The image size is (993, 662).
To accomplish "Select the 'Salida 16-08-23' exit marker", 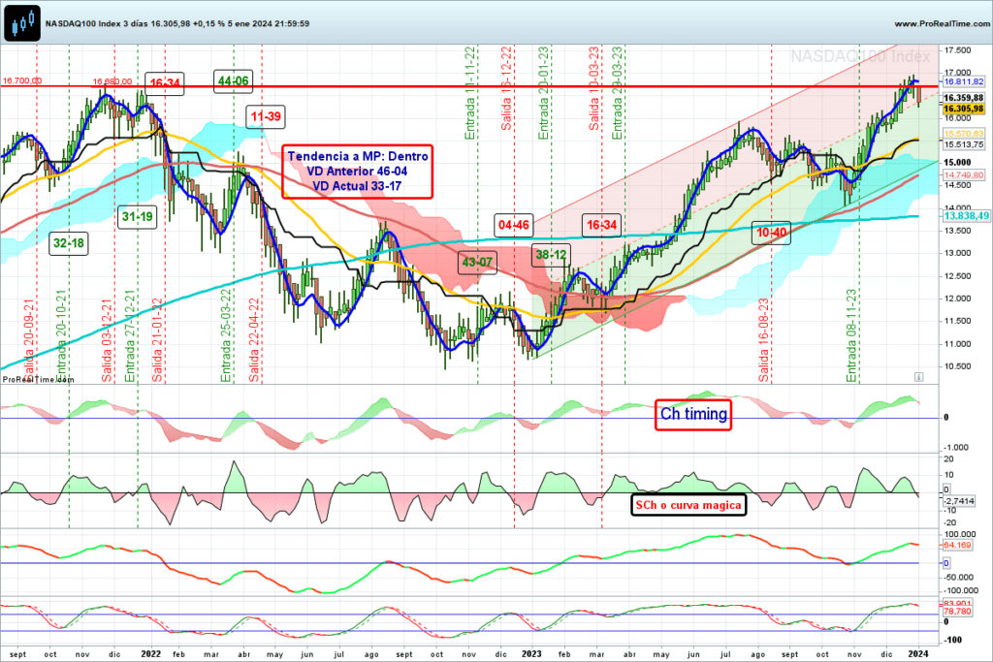I will (764, 340).
